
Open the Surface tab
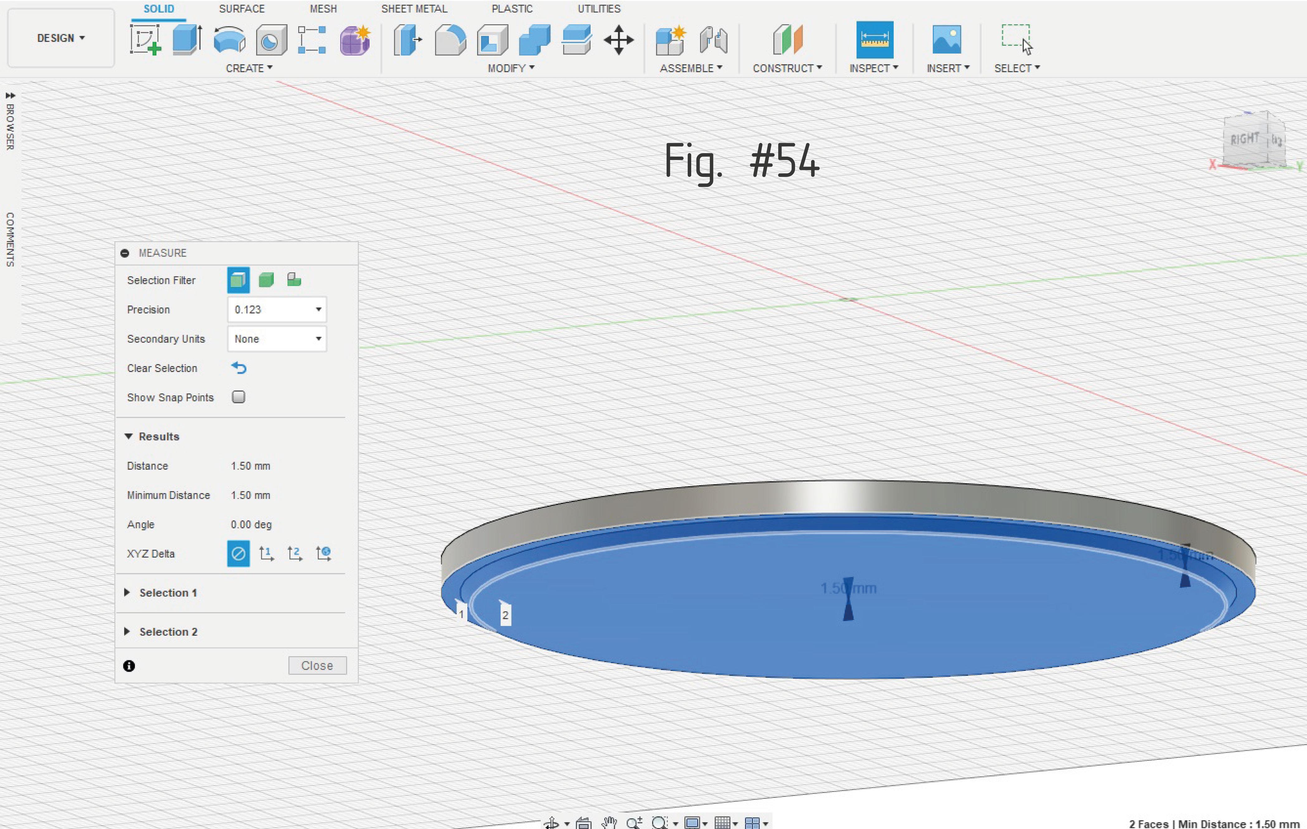pyautogui.click(x=242, y=9)
